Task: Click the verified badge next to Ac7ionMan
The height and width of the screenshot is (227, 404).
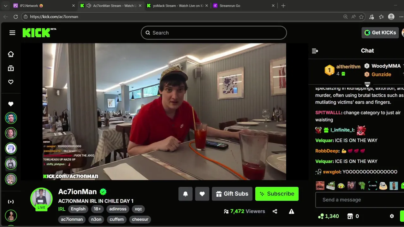Action: pos(103,191)
